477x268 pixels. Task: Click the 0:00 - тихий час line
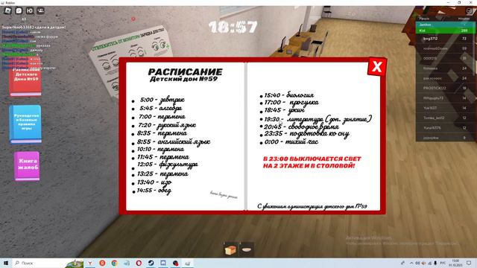(291, 142)
